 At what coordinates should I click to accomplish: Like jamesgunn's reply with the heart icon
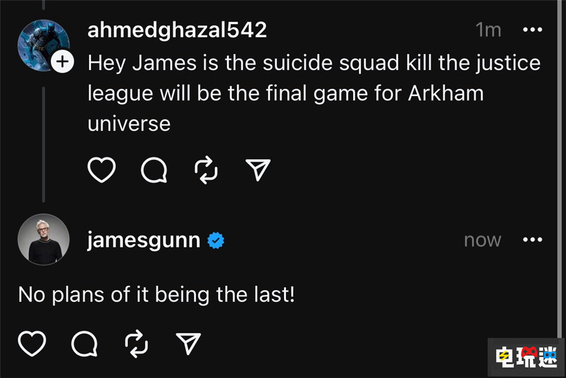coord(32,343)
